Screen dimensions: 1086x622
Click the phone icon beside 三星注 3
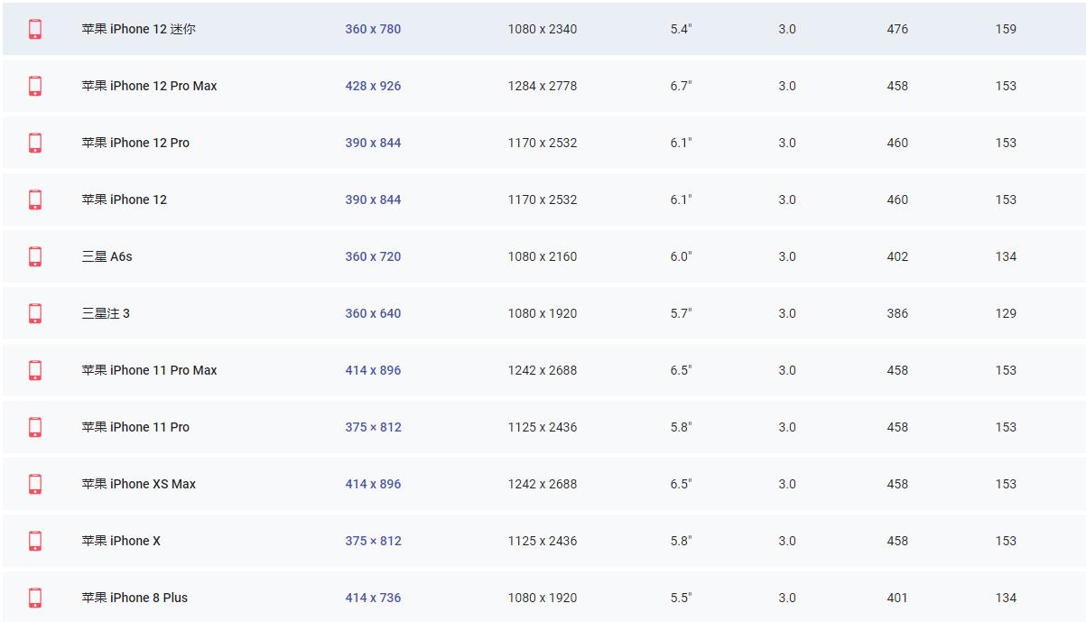coord(35,313)
